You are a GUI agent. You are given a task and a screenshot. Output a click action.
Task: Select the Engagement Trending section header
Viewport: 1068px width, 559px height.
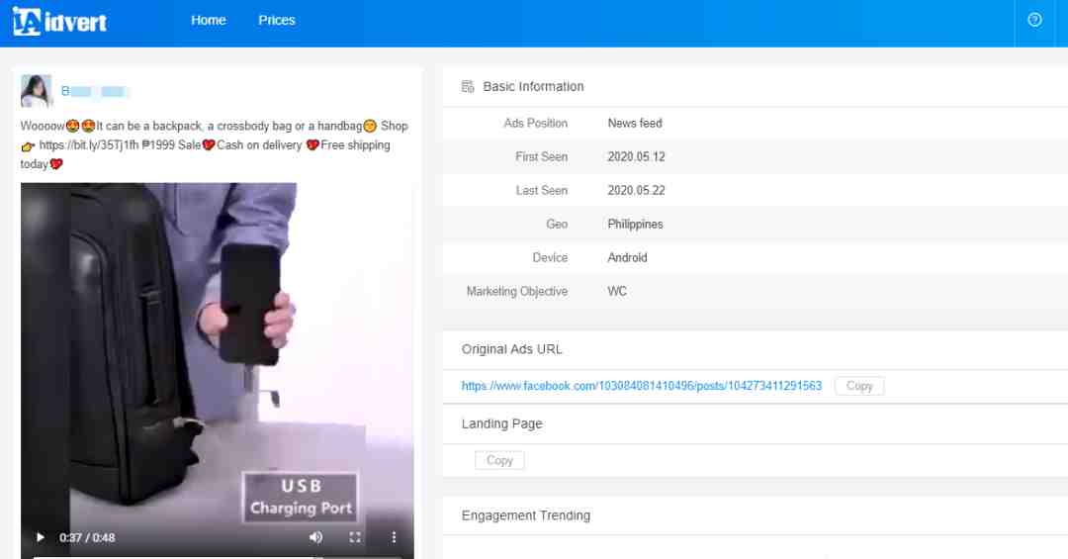(x=525, y=515)
